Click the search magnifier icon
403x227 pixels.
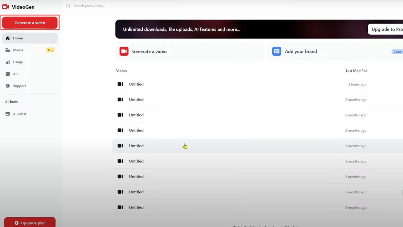click(x=68, y=6)
